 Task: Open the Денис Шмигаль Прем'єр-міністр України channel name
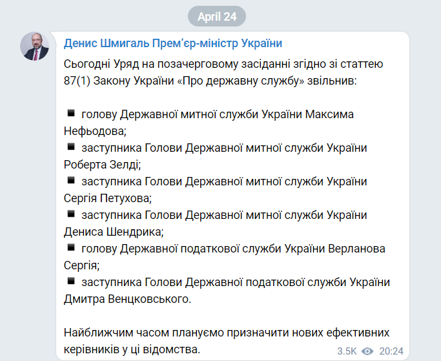tap(173, 43)
